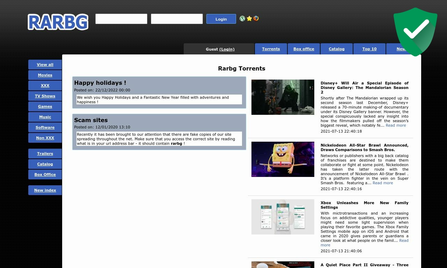Screen dimensions: 447x268
Task: Open the A Quiet Place Part II headline
Action: (x=365, y=265)
